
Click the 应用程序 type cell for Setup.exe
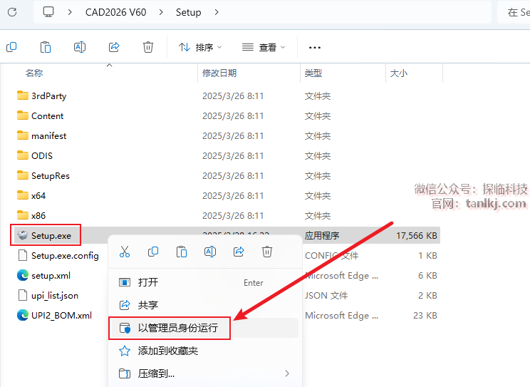[322, 235]
